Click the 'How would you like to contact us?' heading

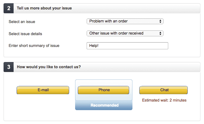tap(49, 67)
